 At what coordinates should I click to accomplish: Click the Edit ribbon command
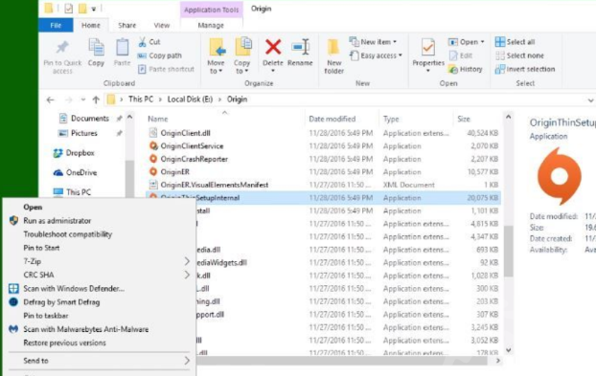click(461, 55)
